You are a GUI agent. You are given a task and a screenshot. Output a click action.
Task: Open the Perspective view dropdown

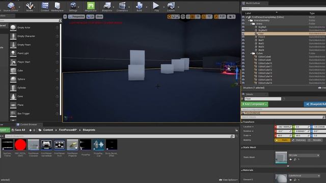coord(76,17)
